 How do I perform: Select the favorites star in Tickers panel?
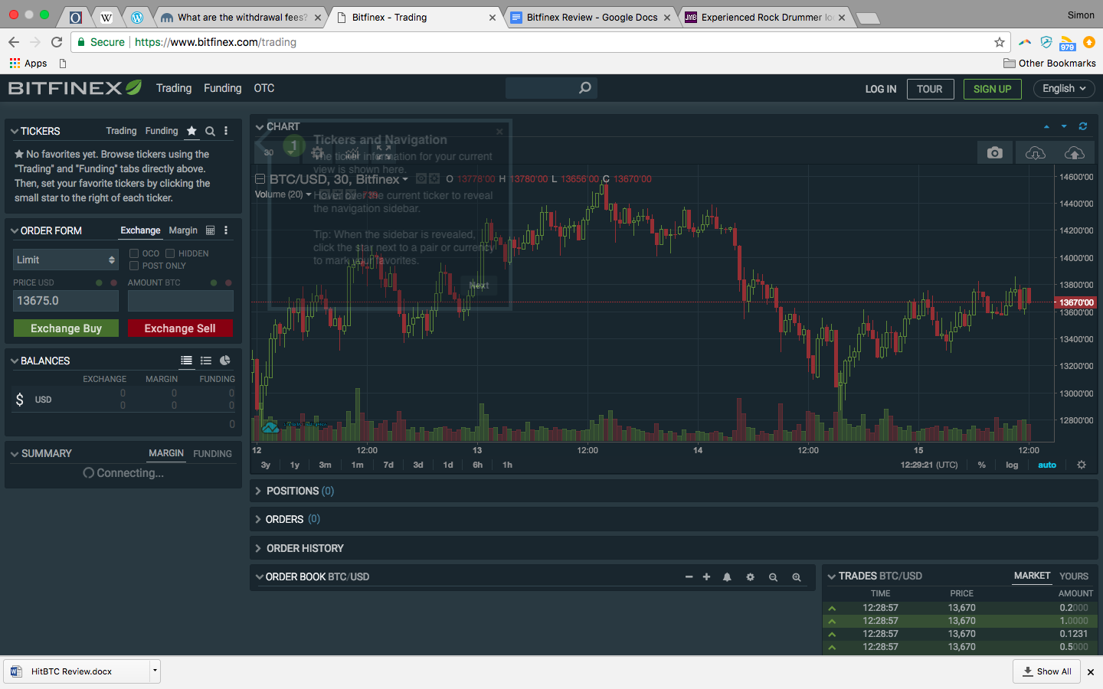pos(191,131)
